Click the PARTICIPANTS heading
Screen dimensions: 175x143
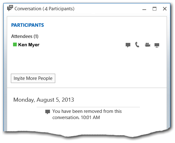pos(28,25)
